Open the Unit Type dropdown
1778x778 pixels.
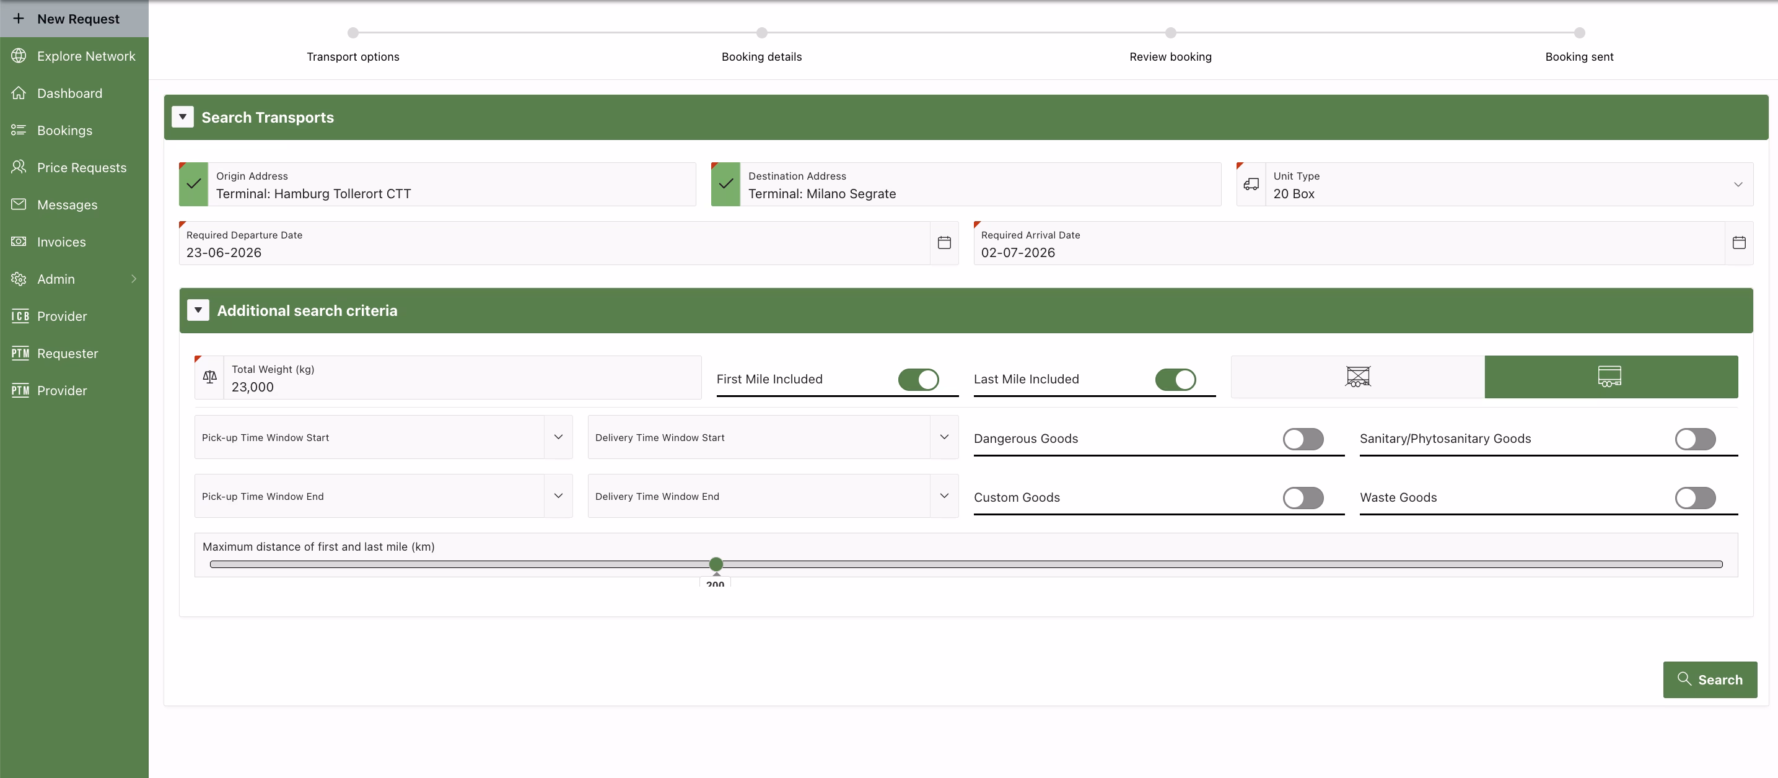point(1738,185)
